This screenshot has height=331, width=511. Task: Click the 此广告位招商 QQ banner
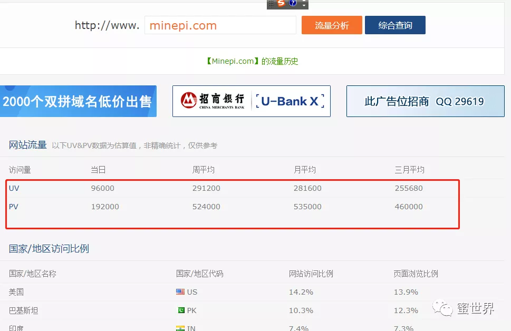tap(425, 101)
